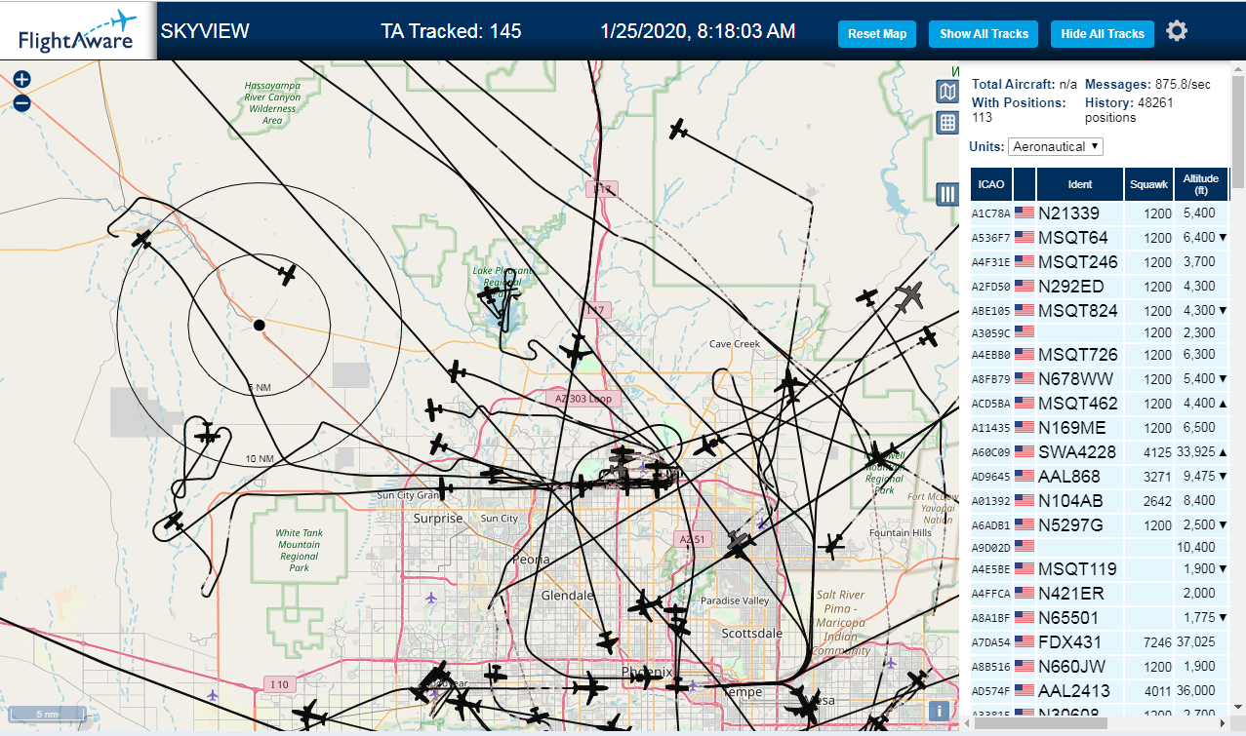Click the Reset Map button
The image size is (1246, 736).
click(877, 33)
